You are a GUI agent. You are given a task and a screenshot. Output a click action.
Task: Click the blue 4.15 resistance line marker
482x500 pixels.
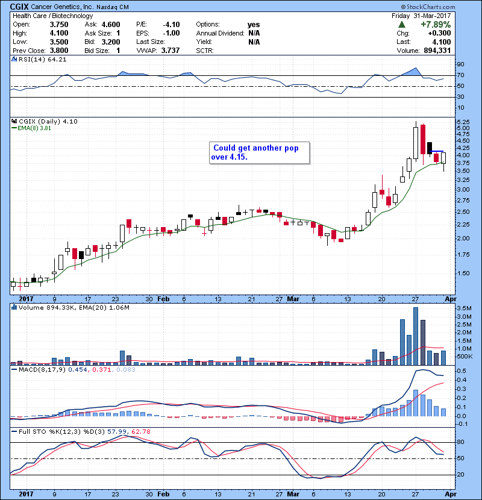pos(436,151)
